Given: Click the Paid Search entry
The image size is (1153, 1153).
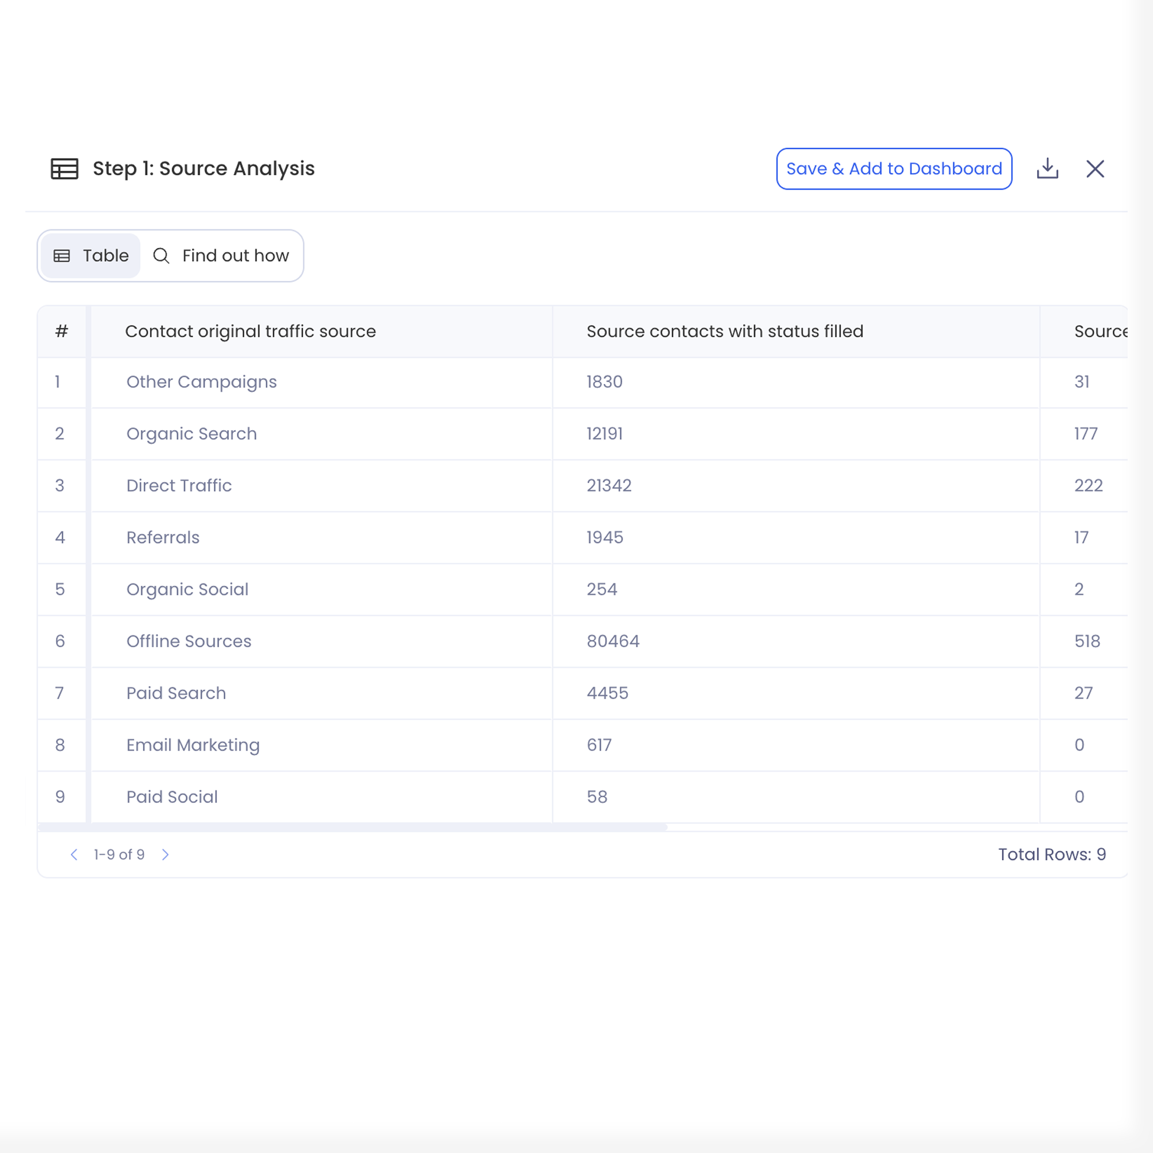Looking at the screenshot, I should pyautogui.click(x=176, y=694).
